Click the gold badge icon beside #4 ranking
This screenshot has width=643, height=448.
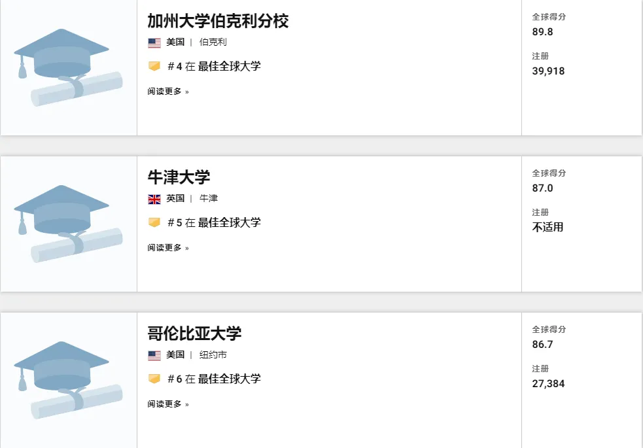pyautogui.click(x=154, y=66)
